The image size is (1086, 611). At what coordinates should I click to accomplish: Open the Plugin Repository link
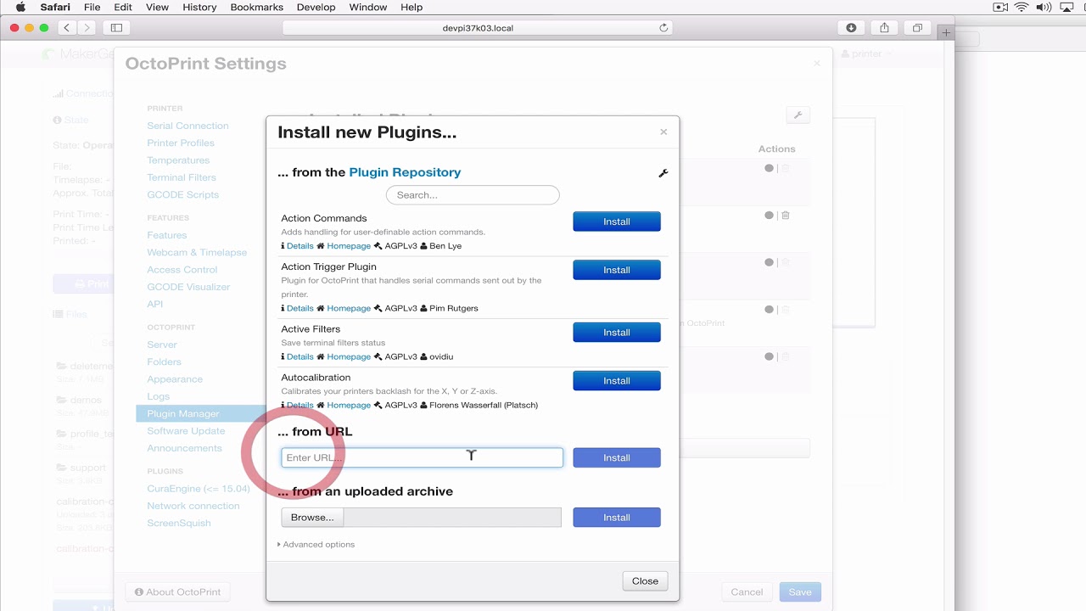(405, 172)
